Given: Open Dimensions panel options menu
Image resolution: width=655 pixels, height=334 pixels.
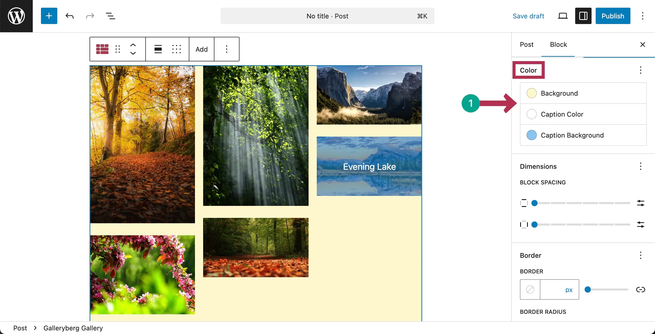Looking at the screenshot, I should [640, 166].
